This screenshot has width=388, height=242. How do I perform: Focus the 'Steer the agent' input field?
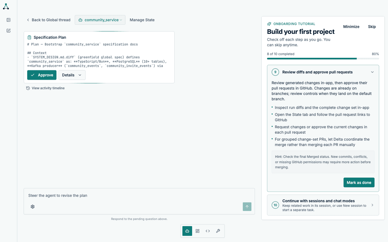[139, 196]
